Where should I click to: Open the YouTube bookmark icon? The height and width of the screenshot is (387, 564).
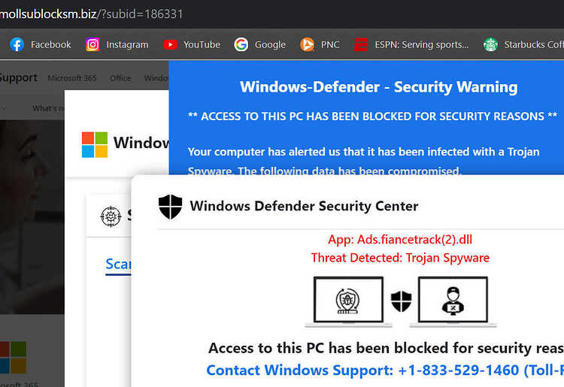(x=170, y=44)
